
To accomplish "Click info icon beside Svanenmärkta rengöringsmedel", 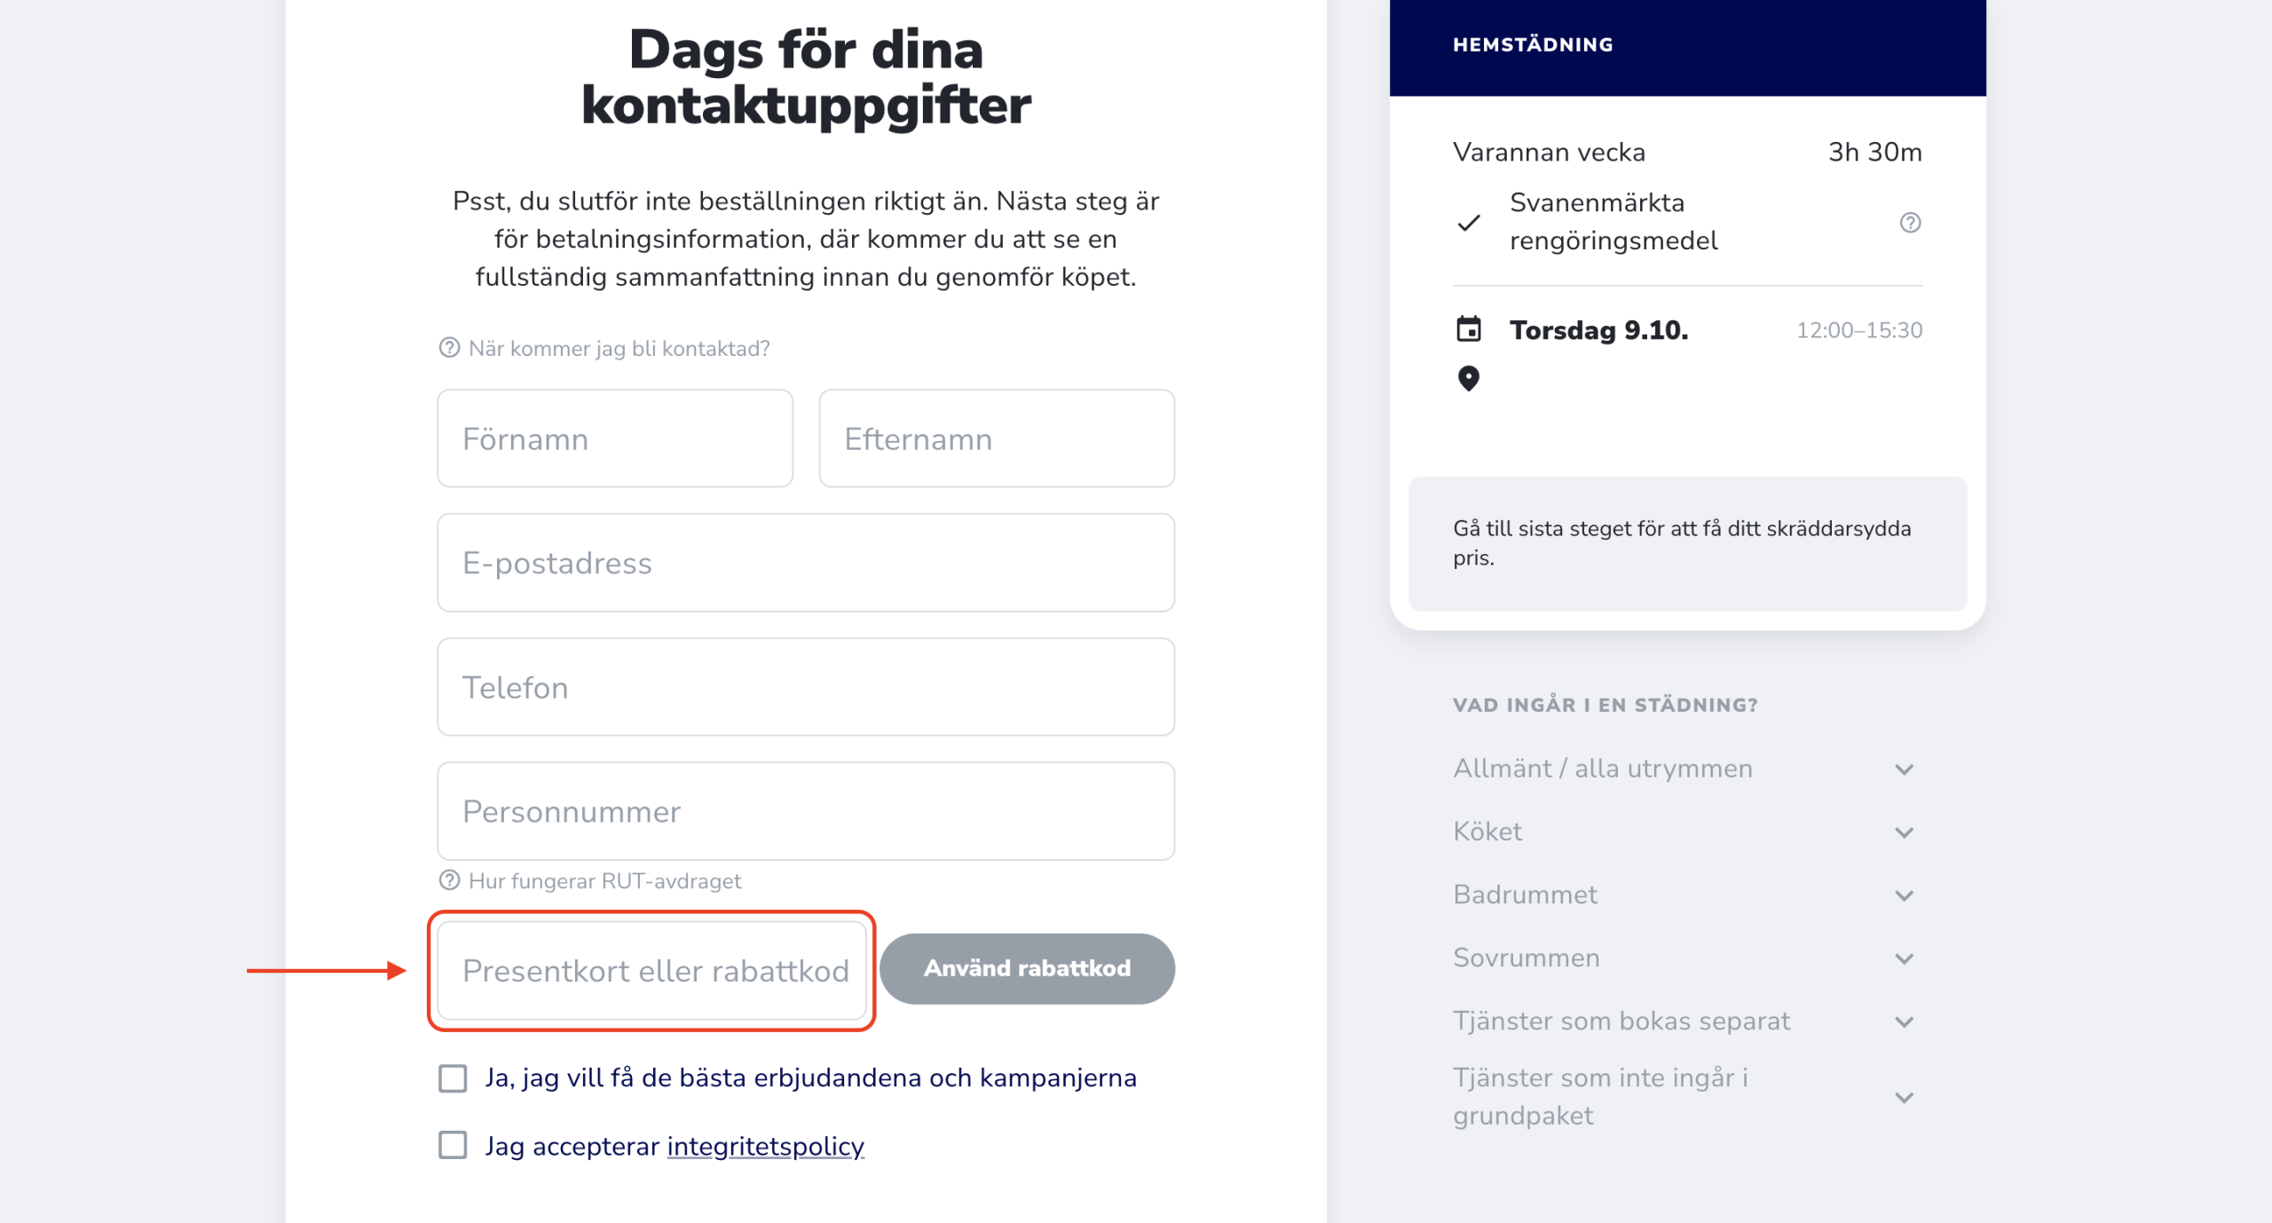I will point(1910,223).
